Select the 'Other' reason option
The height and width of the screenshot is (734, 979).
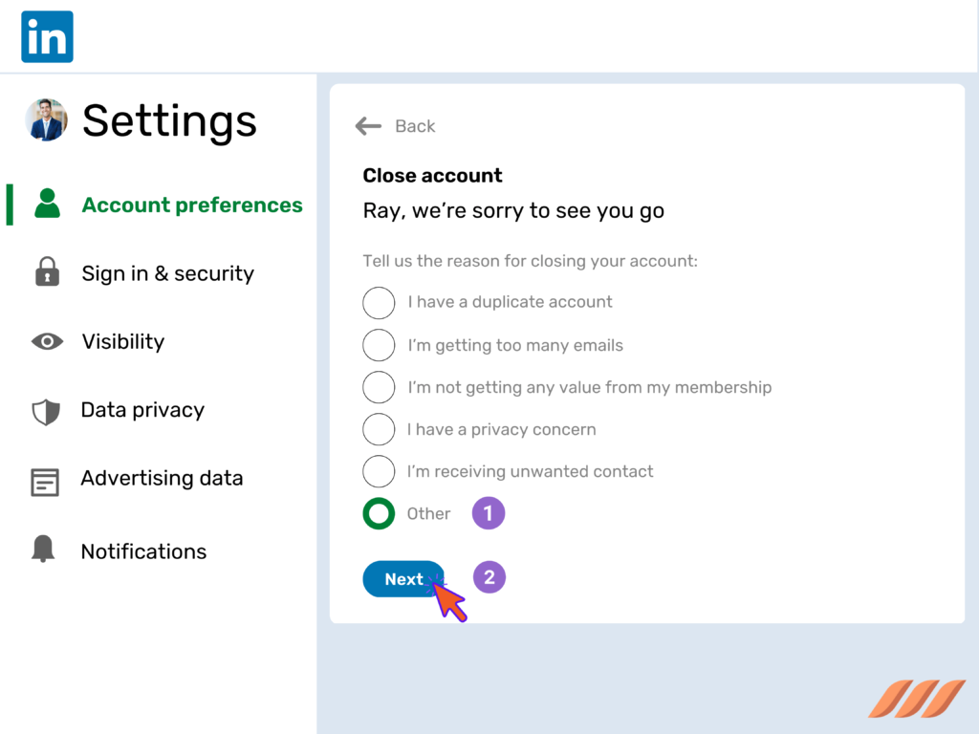(x=379, y=513)
